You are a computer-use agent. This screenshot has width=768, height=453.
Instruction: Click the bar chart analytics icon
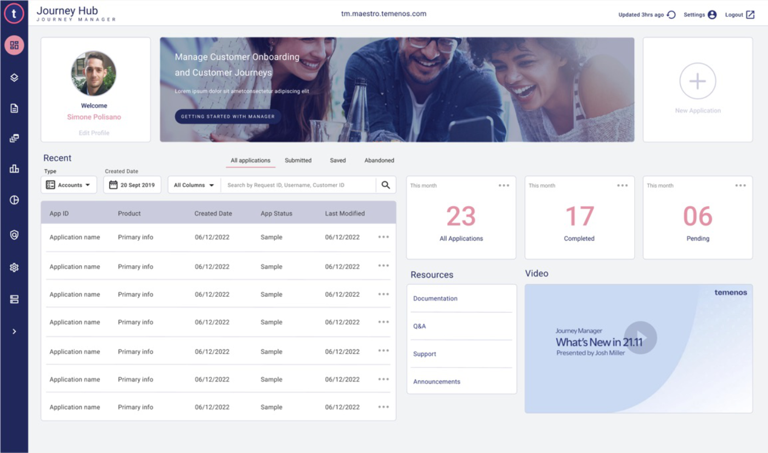(x=14, y=168)
